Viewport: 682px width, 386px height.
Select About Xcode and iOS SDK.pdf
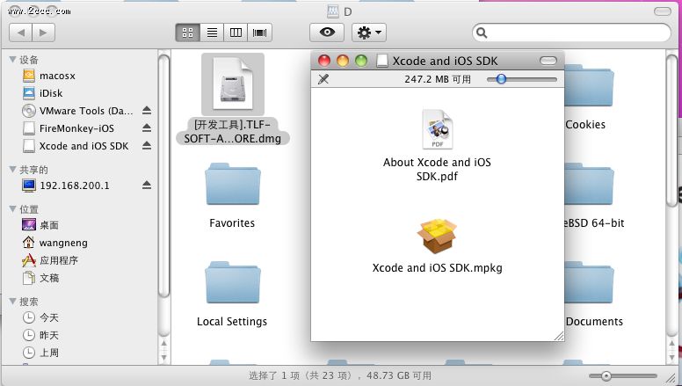pyautogui.click(x=437, y=146)
